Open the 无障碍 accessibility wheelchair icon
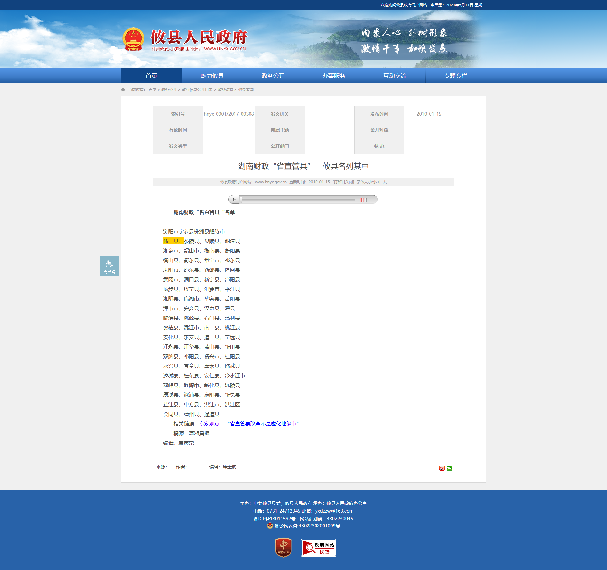 (109, 266)
